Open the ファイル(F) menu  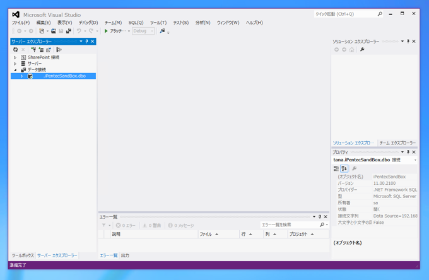pyautogui.click(x=21, y=23)
